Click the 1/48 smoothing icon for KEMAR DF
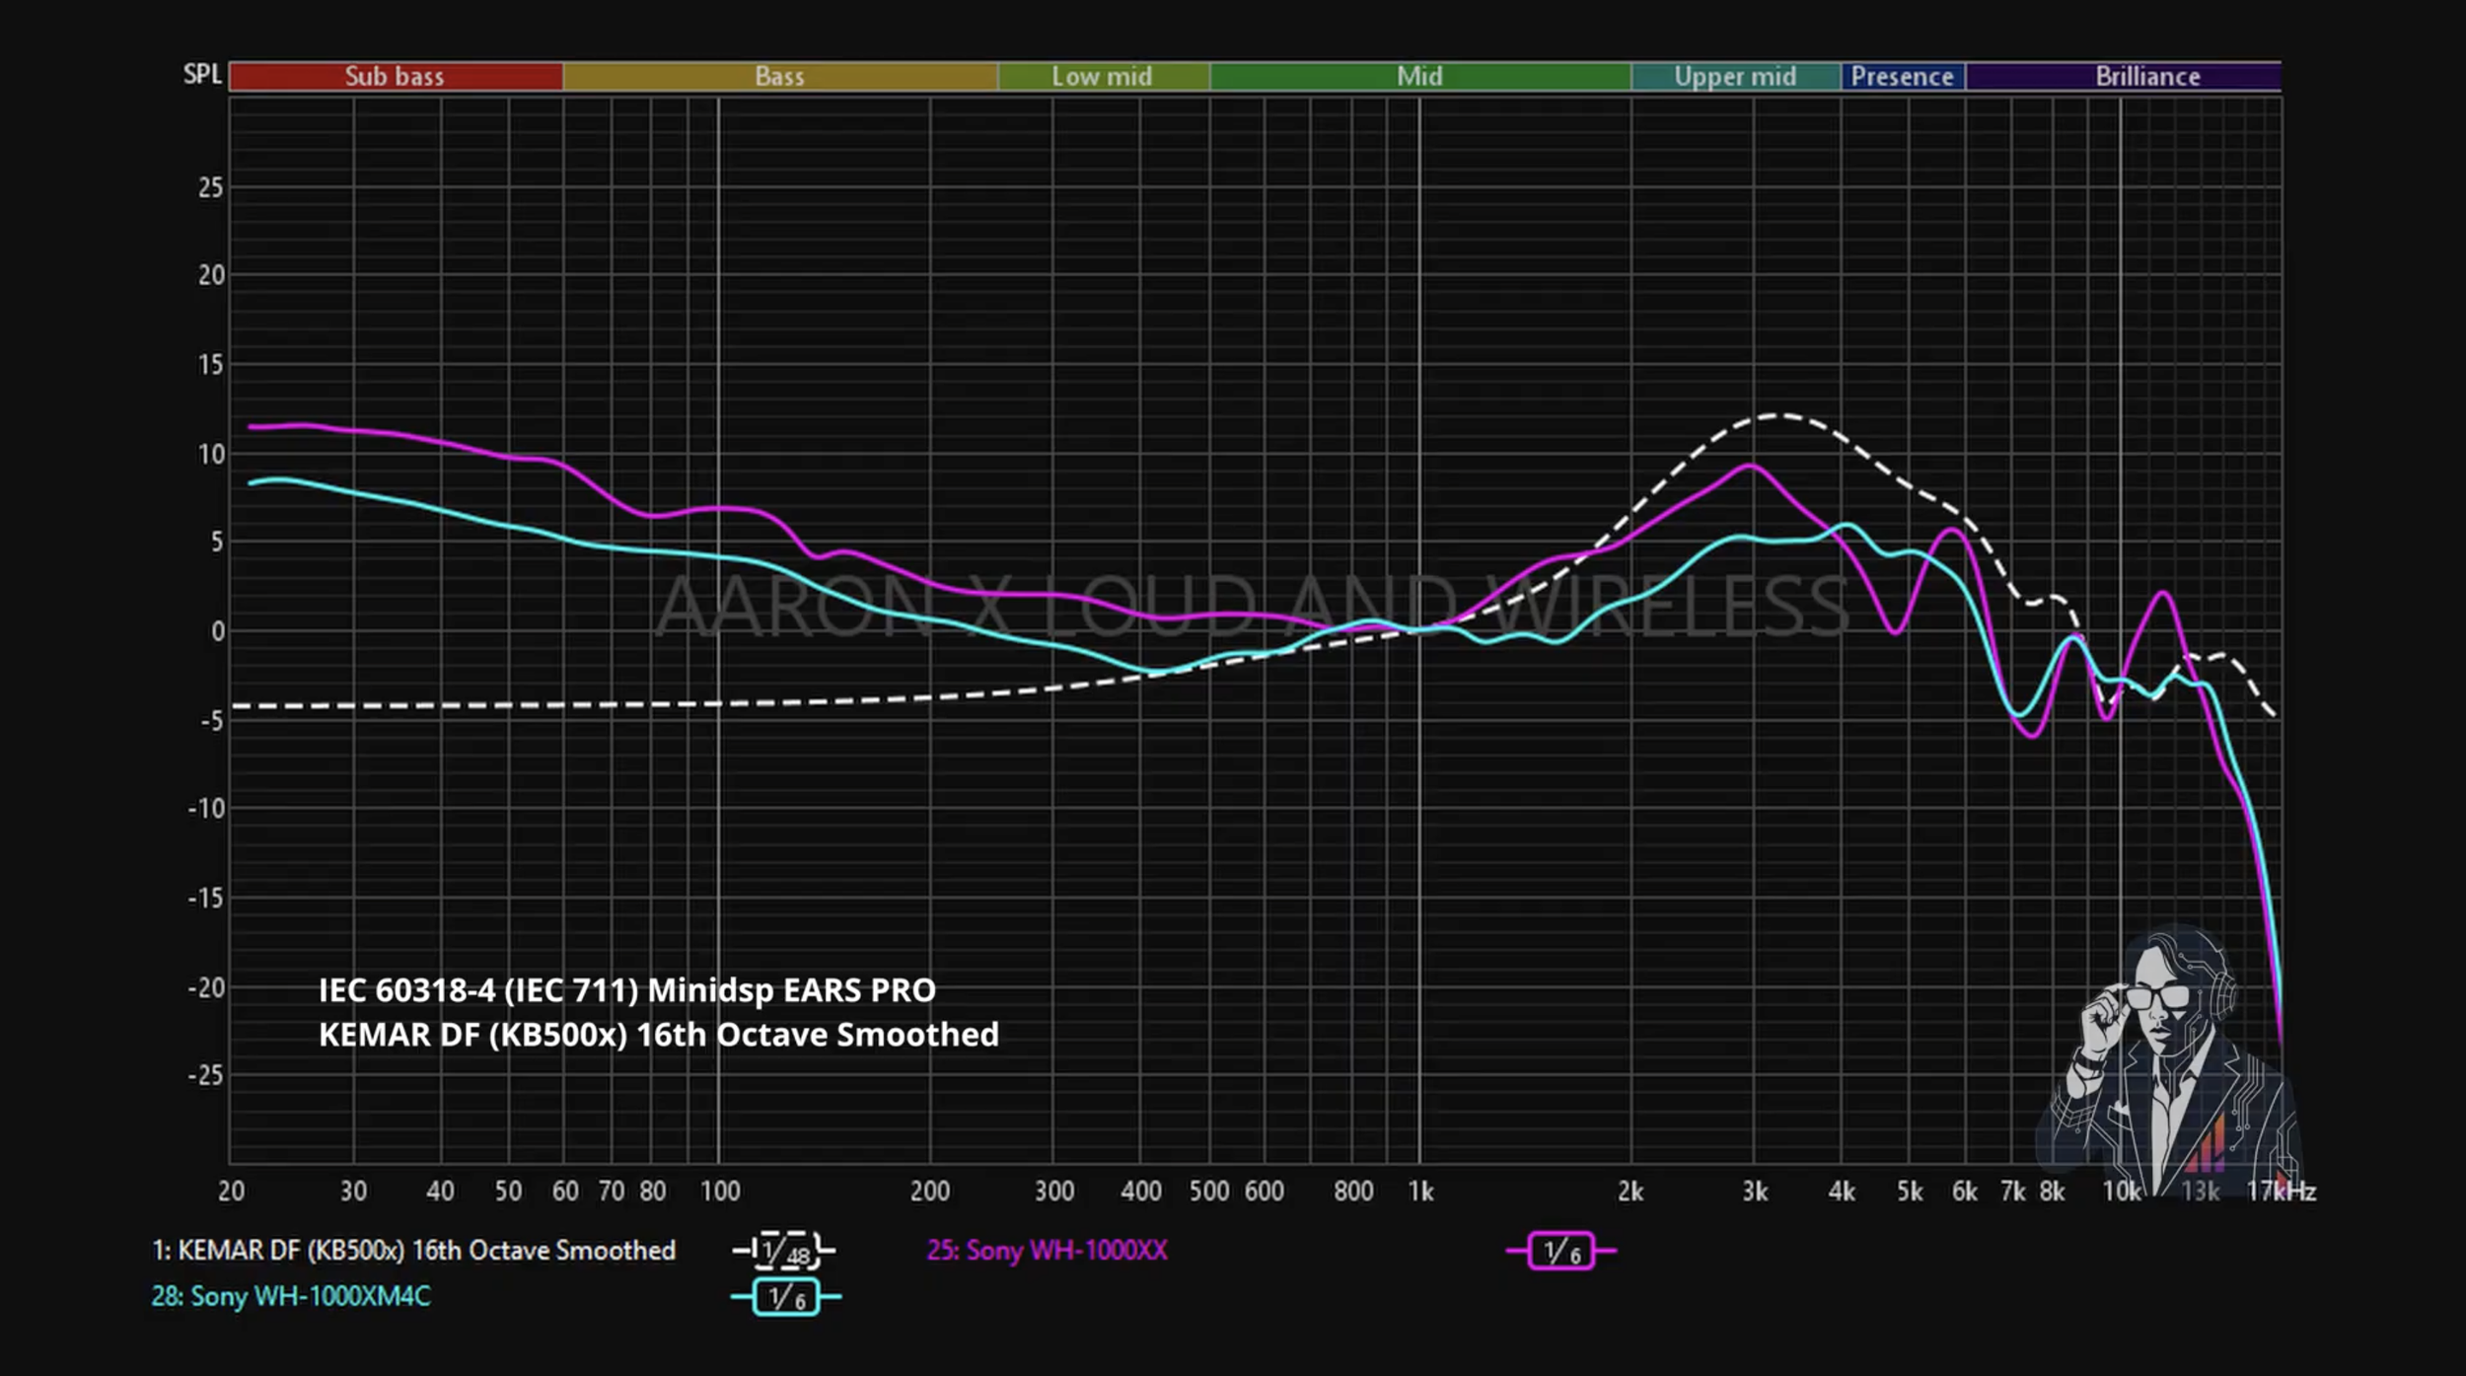 (784, 1251)
